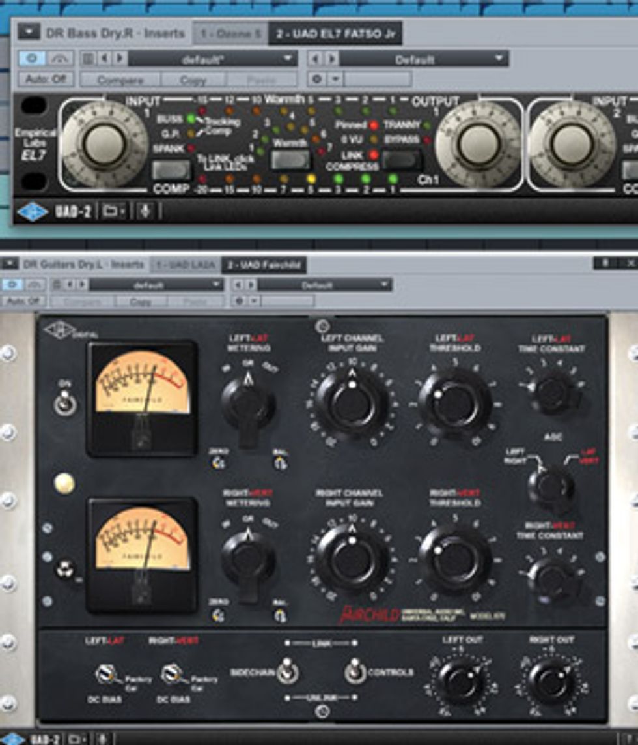Image resolution: width=638 pixels, height=745 pixels.
Task: Toggle the Fairchild ON power switch
Action: [64, 404]
